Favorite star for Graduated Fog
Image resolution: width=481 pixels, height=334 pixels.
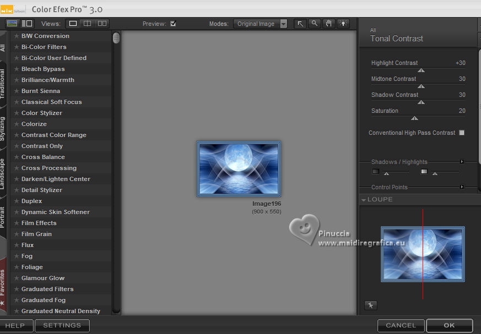[17, 300]
